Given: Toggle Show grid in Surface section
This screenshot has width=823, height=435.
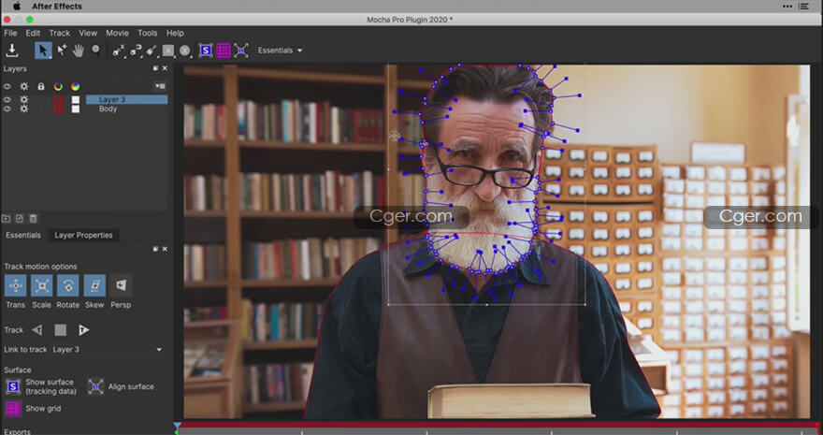Looking at the screenshot, I should click(13, 409).
